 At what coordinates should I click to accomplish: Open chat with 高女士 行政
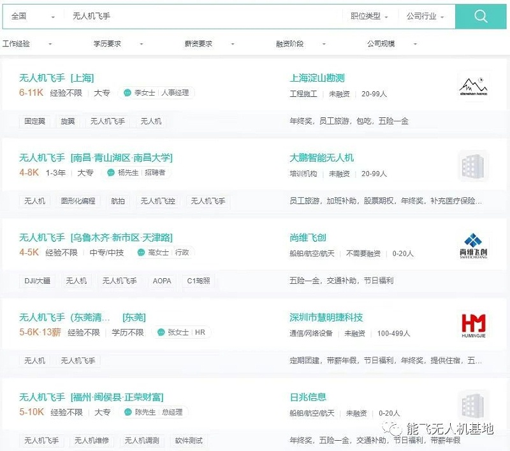(x=163, y=252)
